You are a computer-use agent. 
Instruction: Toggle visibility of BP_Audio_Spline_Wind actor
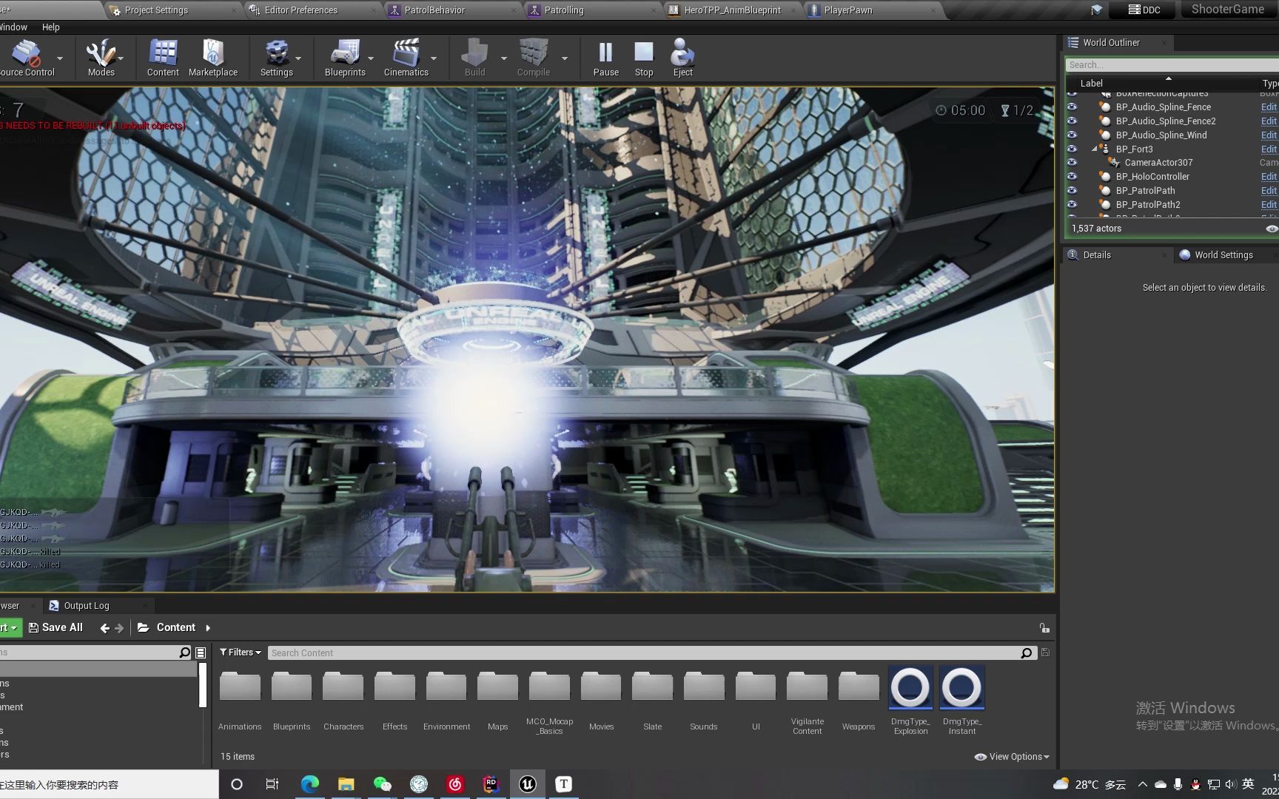[x=1072, y=135]
